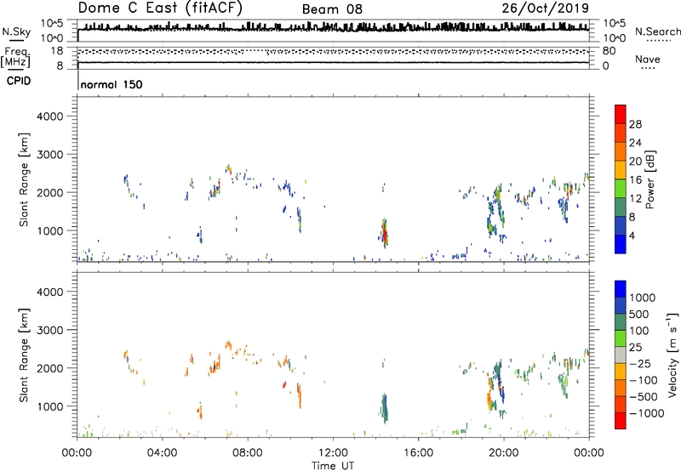Click the 'Slant Range [km]' label of velocity panel
Viewport: 681px width, 471px height.
tap(24, 355)
